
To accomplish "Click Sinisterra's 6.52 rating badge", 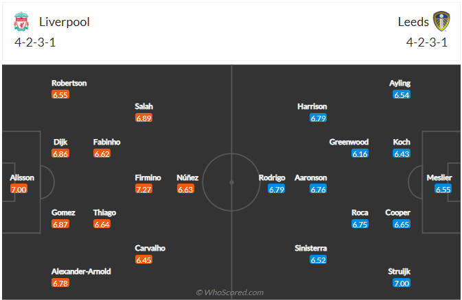I will coord(318,260).
